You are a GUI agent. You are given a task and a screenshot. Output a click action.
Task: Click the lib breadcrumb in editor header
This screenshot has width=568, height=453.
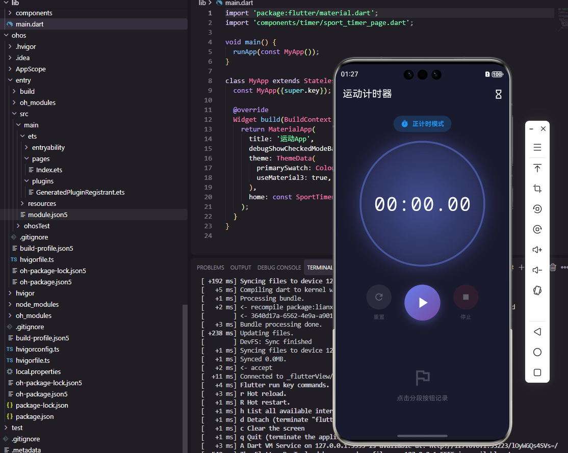tap(202, 3)
